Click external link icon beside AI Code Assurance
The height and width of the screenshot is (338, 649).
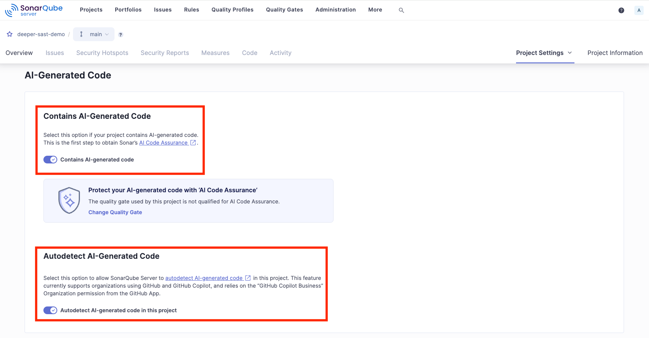click(x=193, y=143)
